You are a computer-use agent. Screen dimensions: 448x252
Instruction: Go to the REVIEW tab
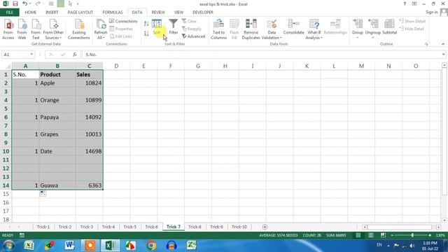[x=158, y=13]
